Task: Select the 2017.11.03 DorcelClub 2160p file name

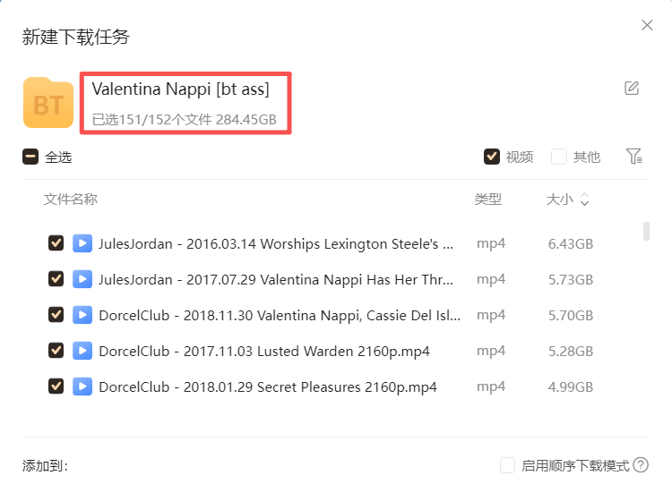Action: click(x=264, y=351)
